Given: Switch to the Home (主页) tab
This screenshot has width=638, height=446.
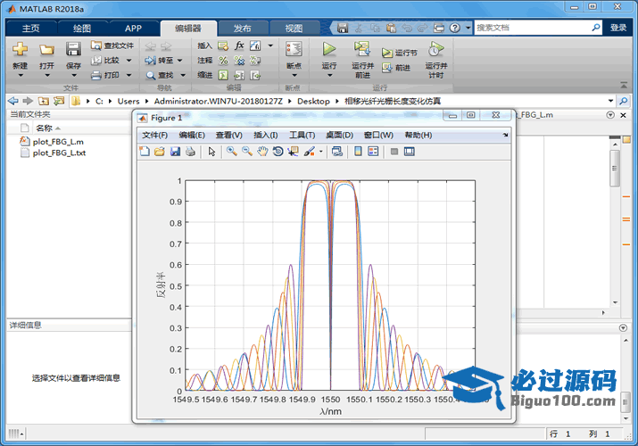Looking at the screenshot, I should tap(31, 28).
